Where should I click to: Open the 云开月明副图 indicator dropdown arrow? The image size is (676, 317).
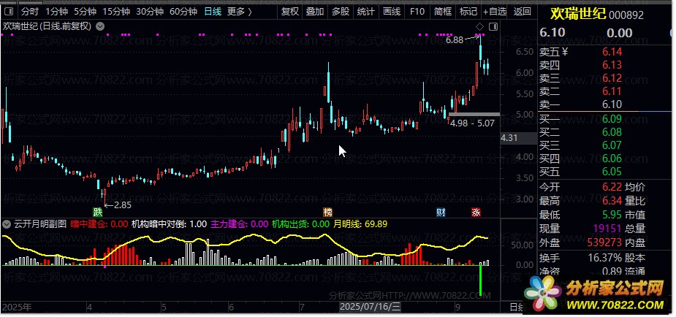tap(7, 224)
